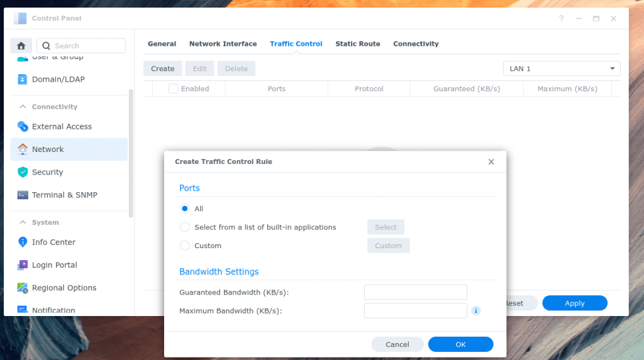Viewport: 644px width, 360px height.
Task: Click the Edit button
Action: coord(199,68)
